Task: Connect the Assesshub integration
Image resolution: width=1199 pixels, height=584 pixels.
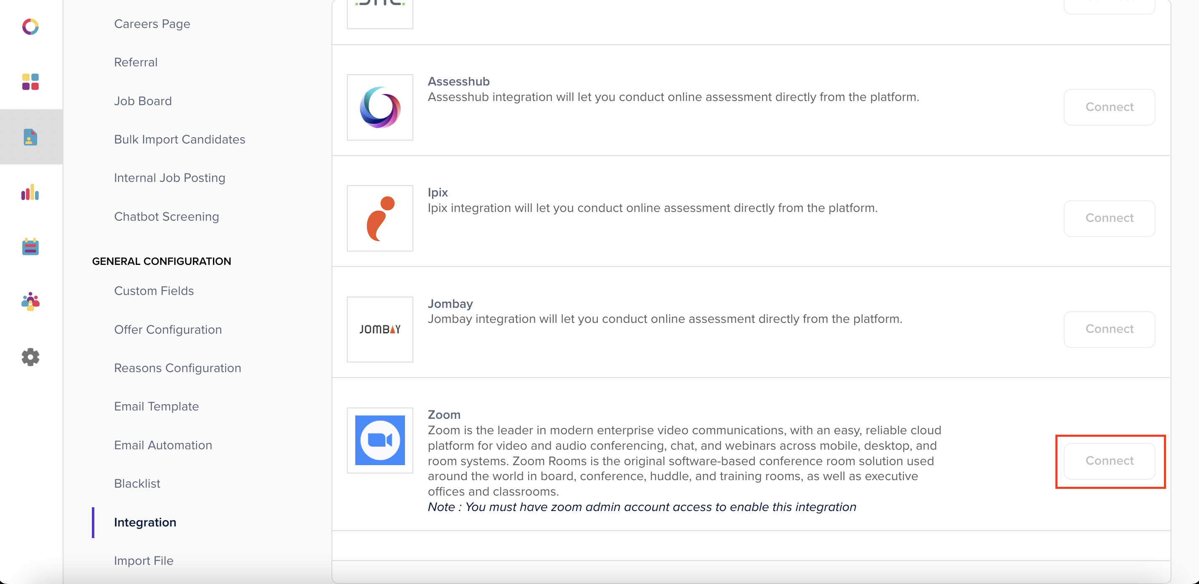Action: [1109, 107]
